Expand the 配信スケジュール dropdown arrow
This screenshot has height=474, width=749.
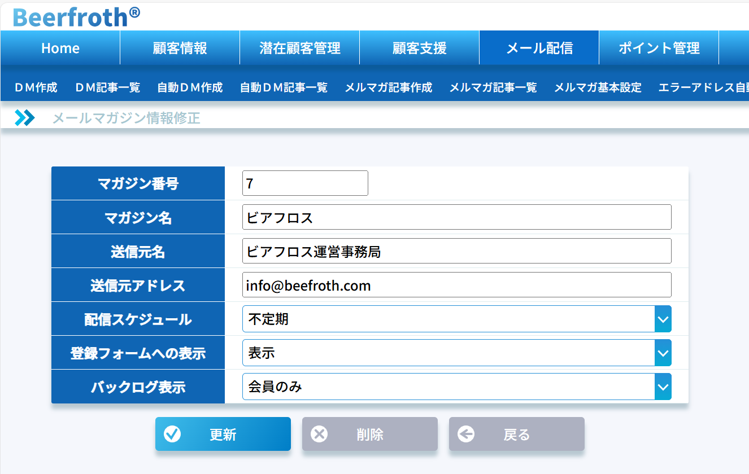[x=663, y=319]
